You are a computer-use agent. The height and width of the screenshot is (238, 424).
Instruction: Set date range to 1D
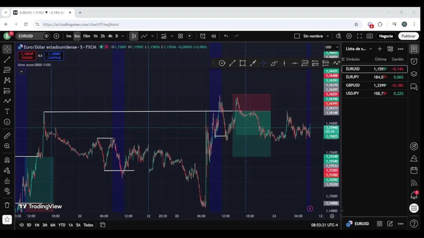pos(21,225)
